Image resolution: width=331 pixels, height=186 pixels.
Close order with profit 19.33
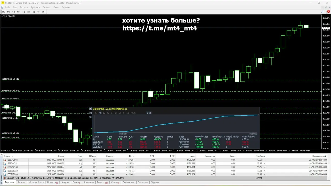(x=264, y=175)
